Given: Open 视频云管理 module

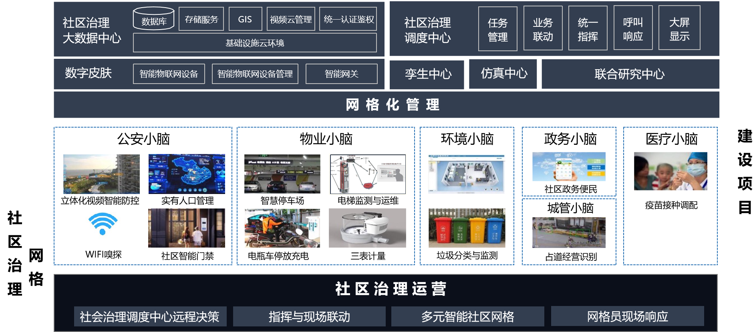Looking at the screenshot, I should tap(291, 19).
